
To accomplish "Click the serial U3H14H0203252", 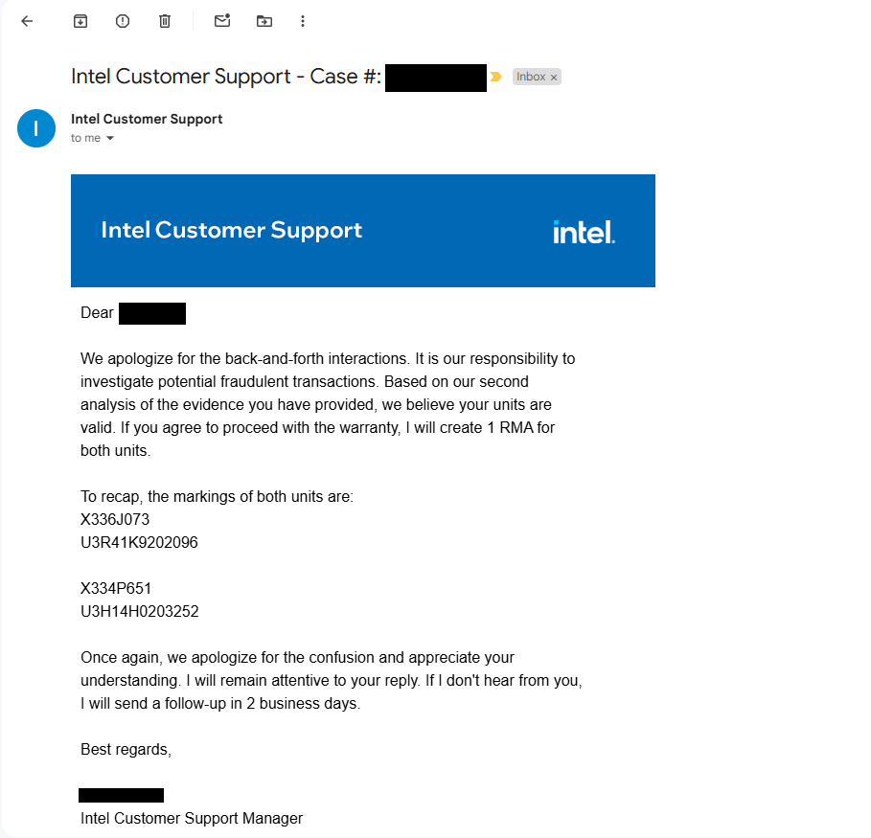I will coord(140,611).
